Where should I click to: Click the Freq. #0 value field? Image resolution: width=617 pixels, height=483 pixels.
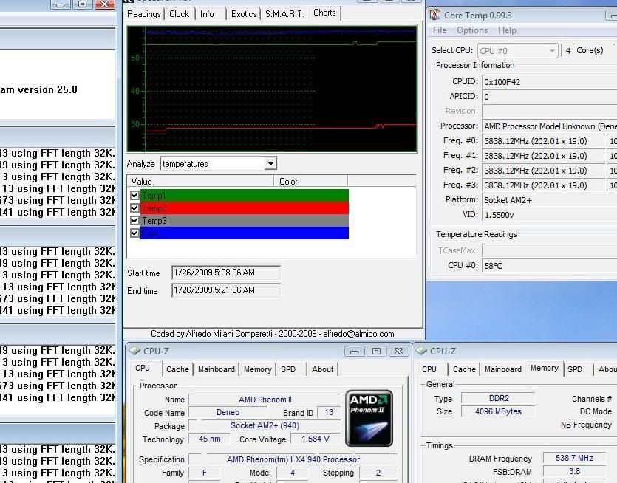[543, 141]
